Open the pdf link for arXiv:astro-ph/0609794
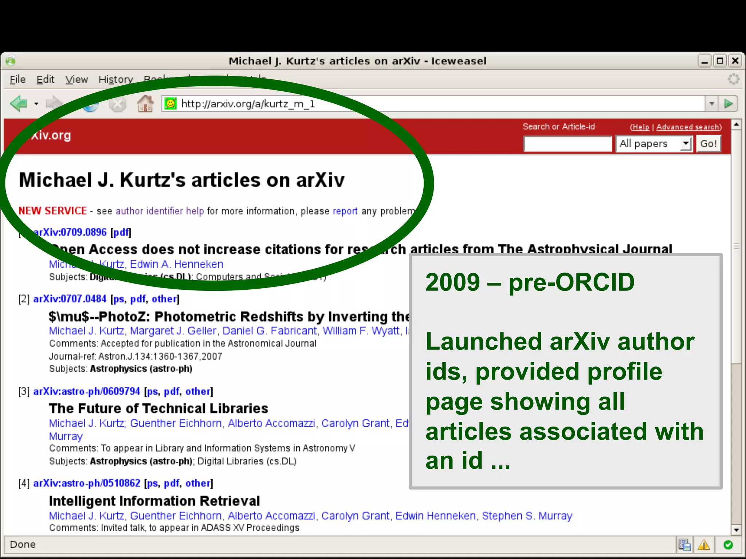Screen dimensions: 746x559 [x=171, y=392]
